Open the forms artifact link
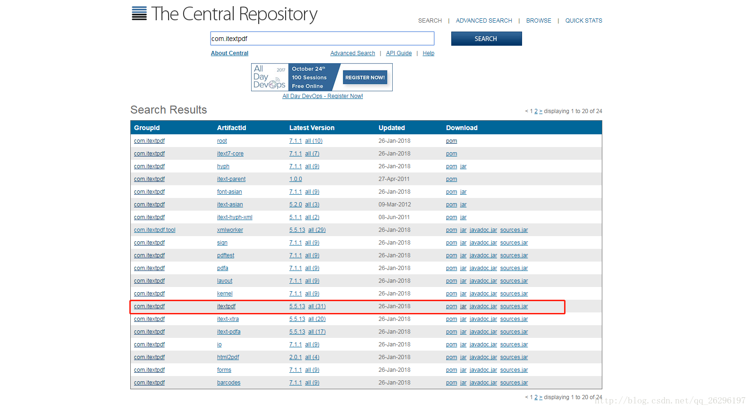The width and height of the screenshot is (751, 410). pos(224,370)
